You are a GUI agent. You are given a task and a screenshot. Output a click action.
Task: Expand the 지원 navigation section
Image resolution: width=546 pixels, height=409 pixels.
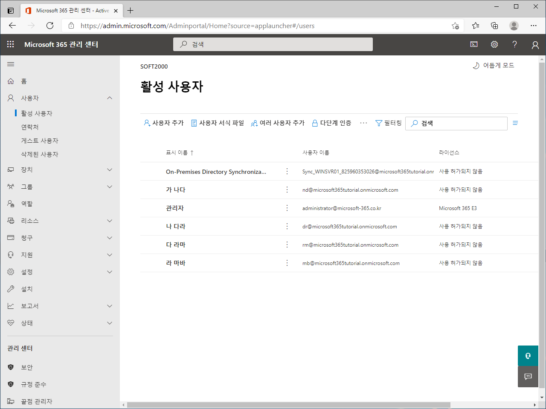110,255
